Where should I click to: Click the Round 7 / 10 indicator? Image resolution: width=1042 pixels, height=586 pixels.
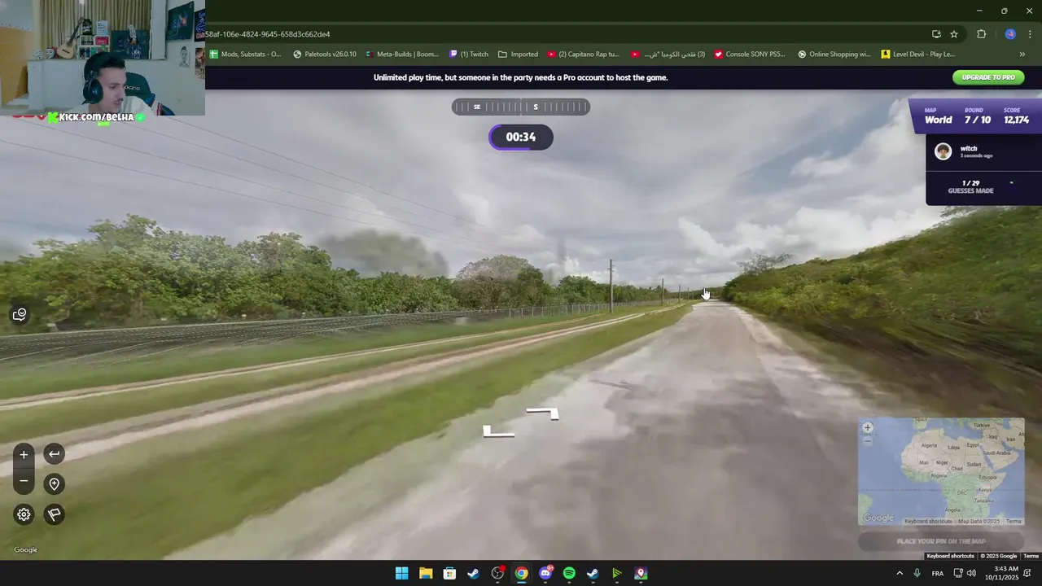(x=978, y=116)
